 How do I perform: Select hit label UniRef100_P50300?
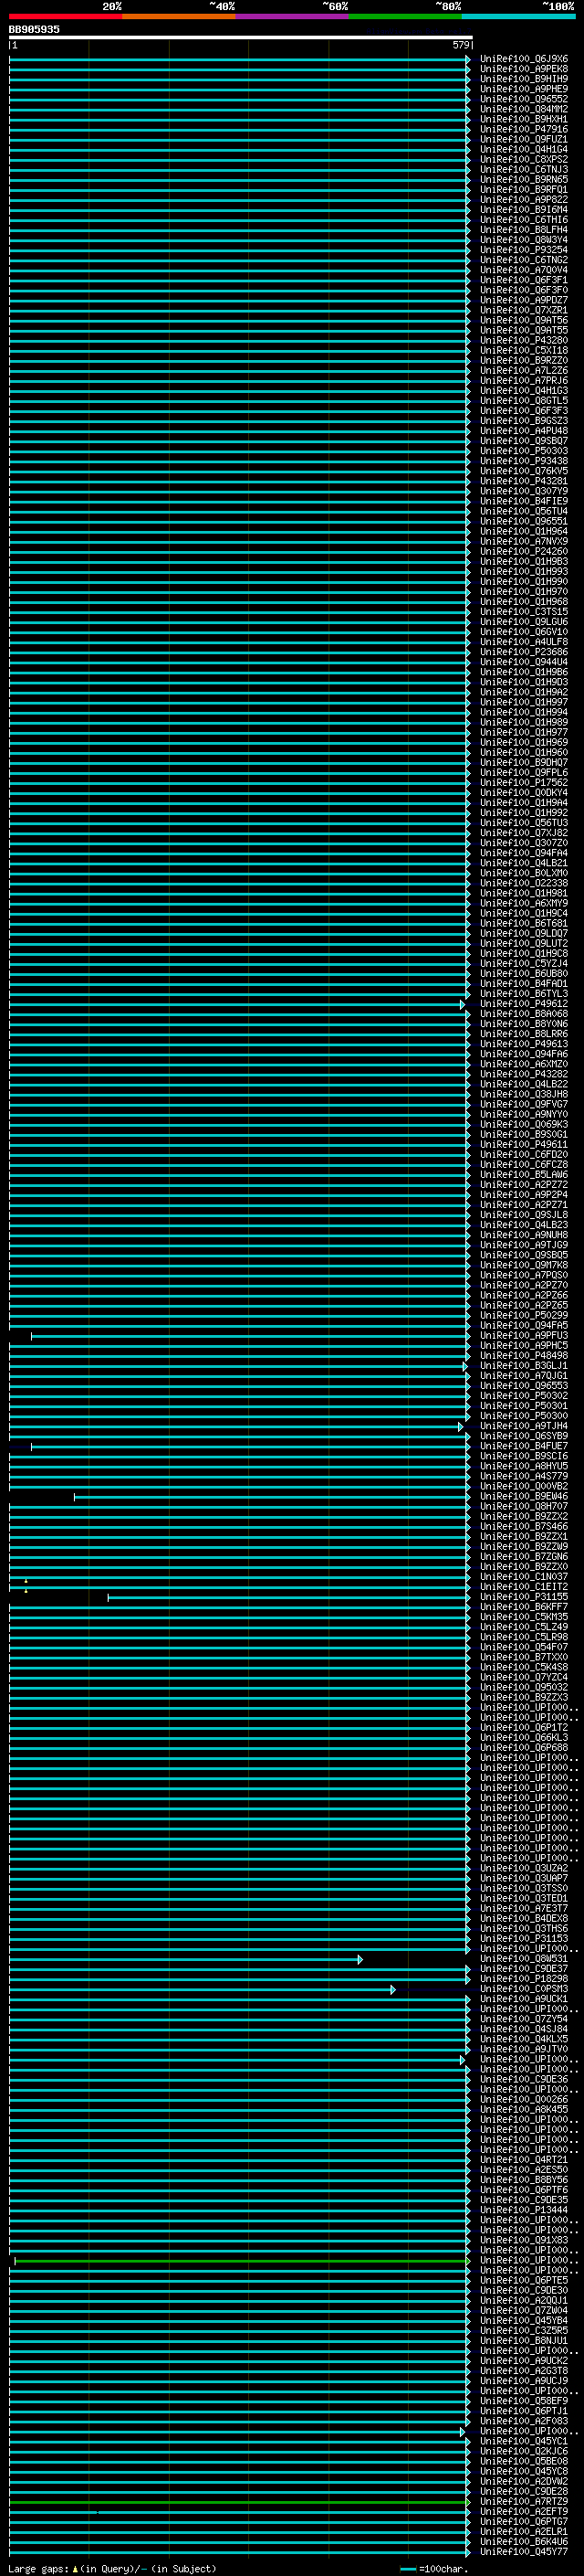pyautogui.click(x=524, y=1415)
